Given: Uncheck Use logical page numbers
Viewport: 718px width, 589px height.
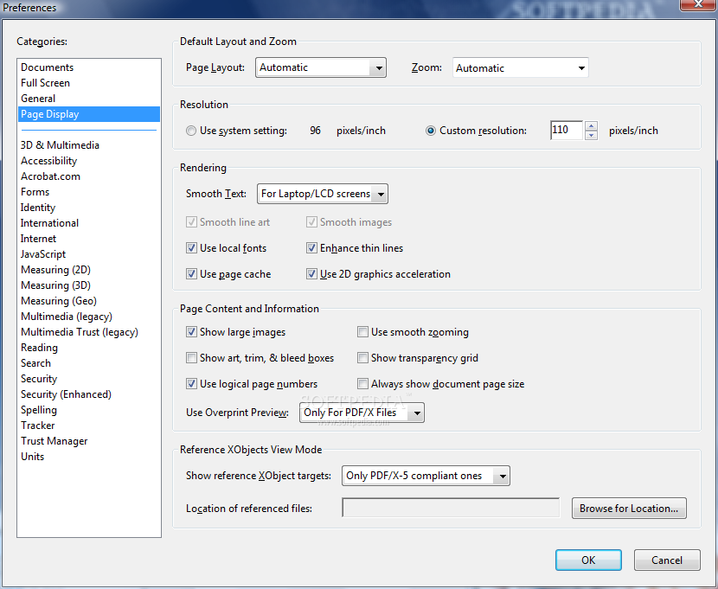Looking at the screenshot, I should tap(191, 383).
